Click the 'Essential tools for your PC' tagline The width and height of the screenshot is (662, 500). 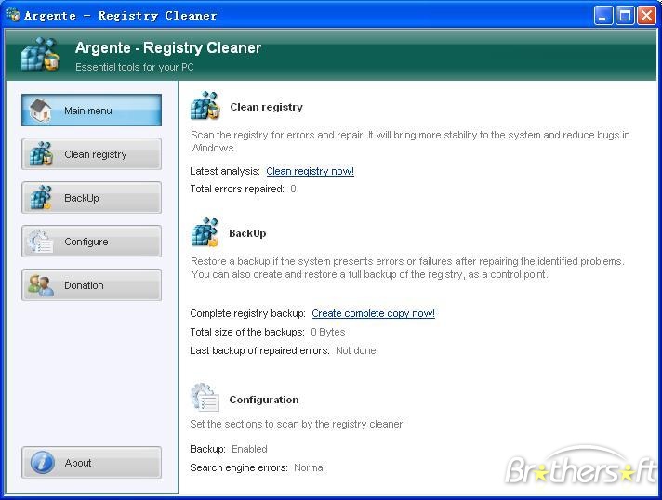pyautogui.click(x=134, y=67)
